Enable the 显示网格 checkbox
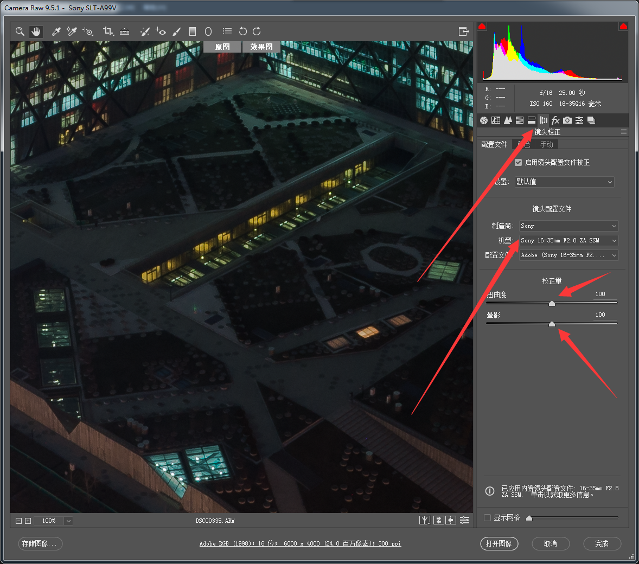639x564 pixels. (487, 517)
